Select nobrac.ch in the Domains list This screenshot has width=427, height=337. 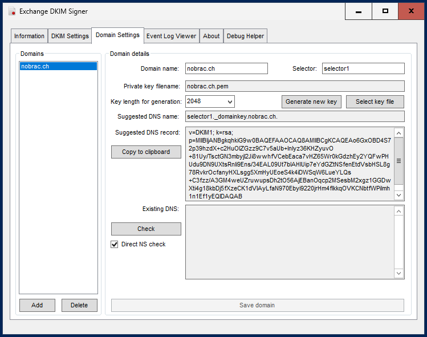point(58,66)
